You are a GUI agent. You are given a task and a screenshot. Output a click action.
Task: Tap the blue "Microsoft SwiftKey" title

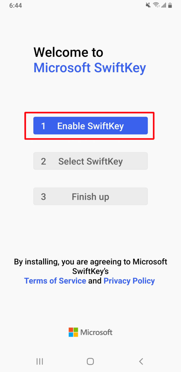(x=90, y=68)
